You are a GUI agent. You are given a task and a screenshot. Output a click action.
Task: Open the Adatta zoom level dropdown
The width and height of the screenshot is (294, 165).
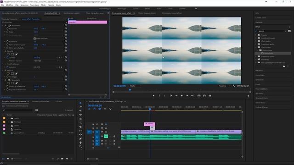click(x=136, y=86)
